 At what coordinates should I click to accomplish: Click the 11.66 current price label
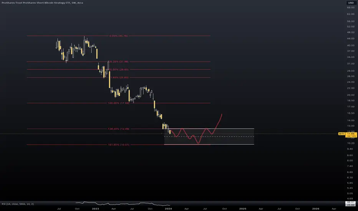[351, 134]
